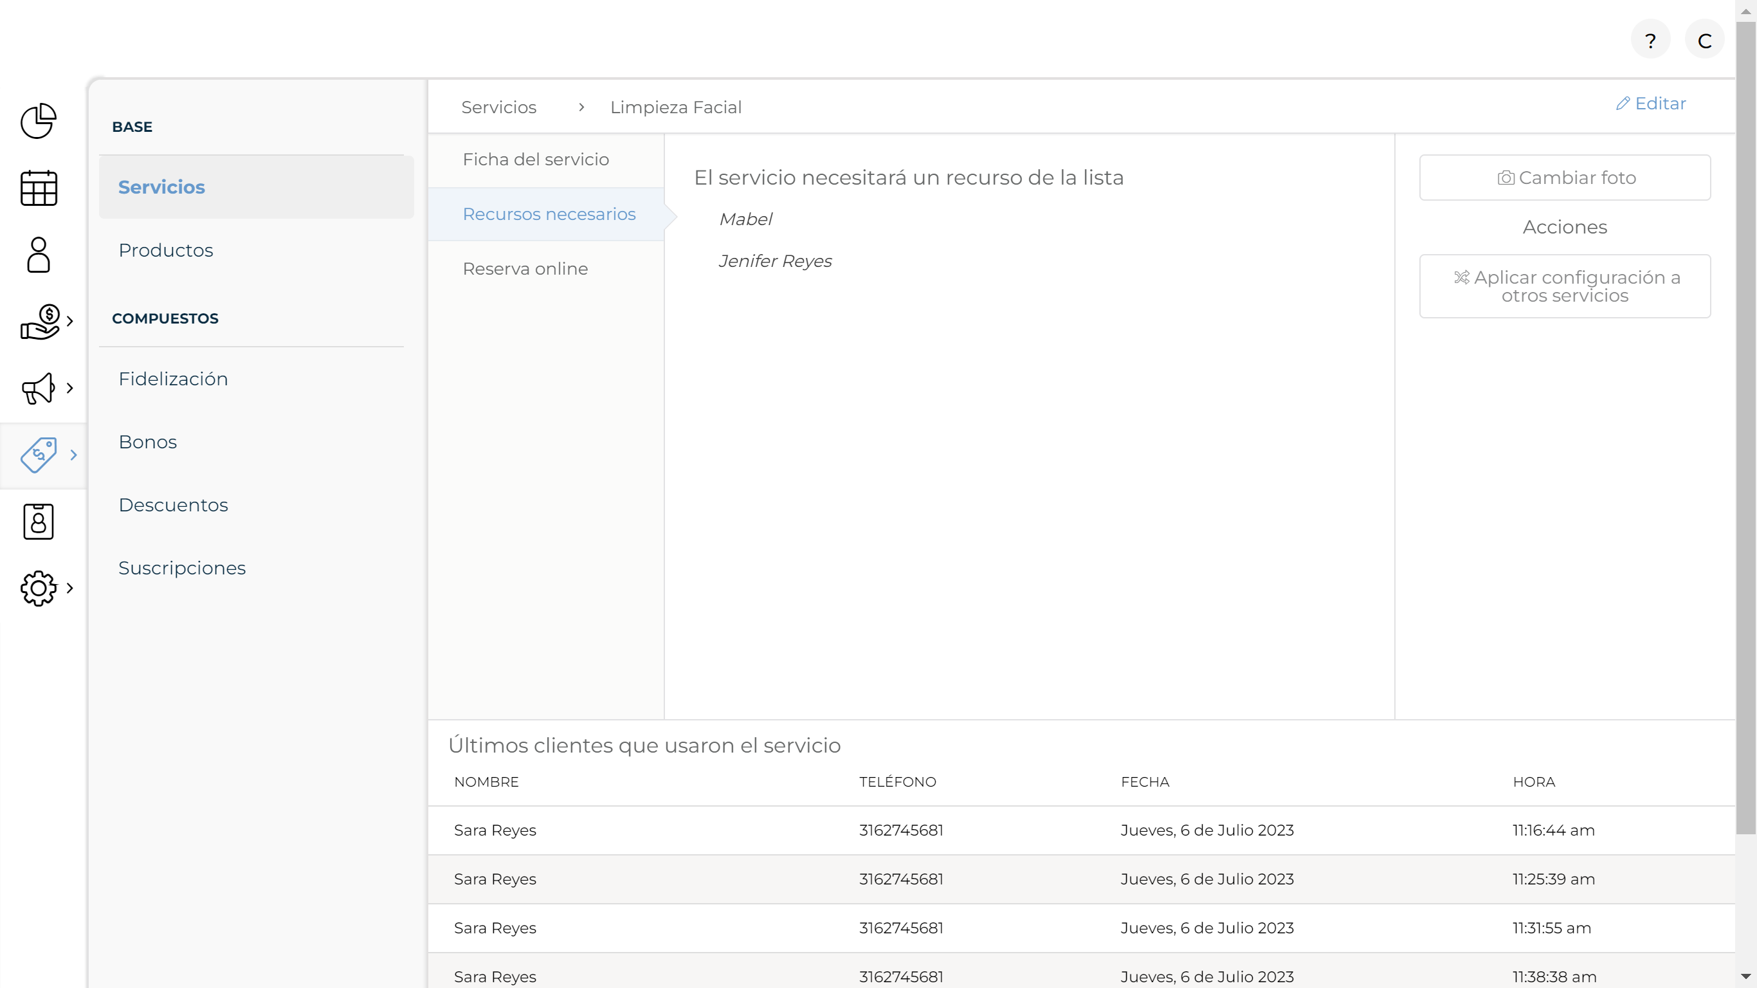Open the ID badge staff icon

point(38,522)
